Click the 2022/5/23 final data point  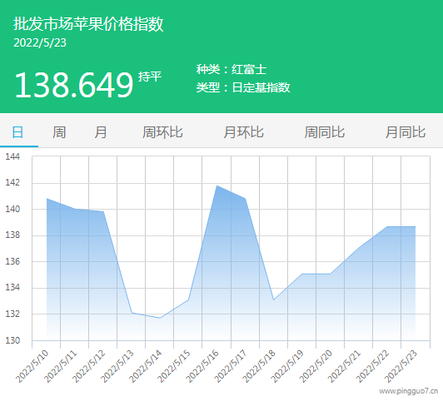pyautogui.click(x=416, y=226)
